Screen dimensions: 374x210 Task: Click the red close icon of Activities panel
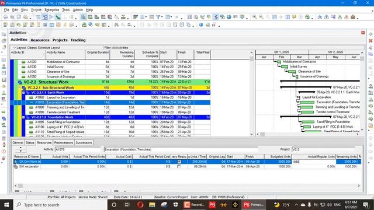pyautogui.click(x=363, y=33)
